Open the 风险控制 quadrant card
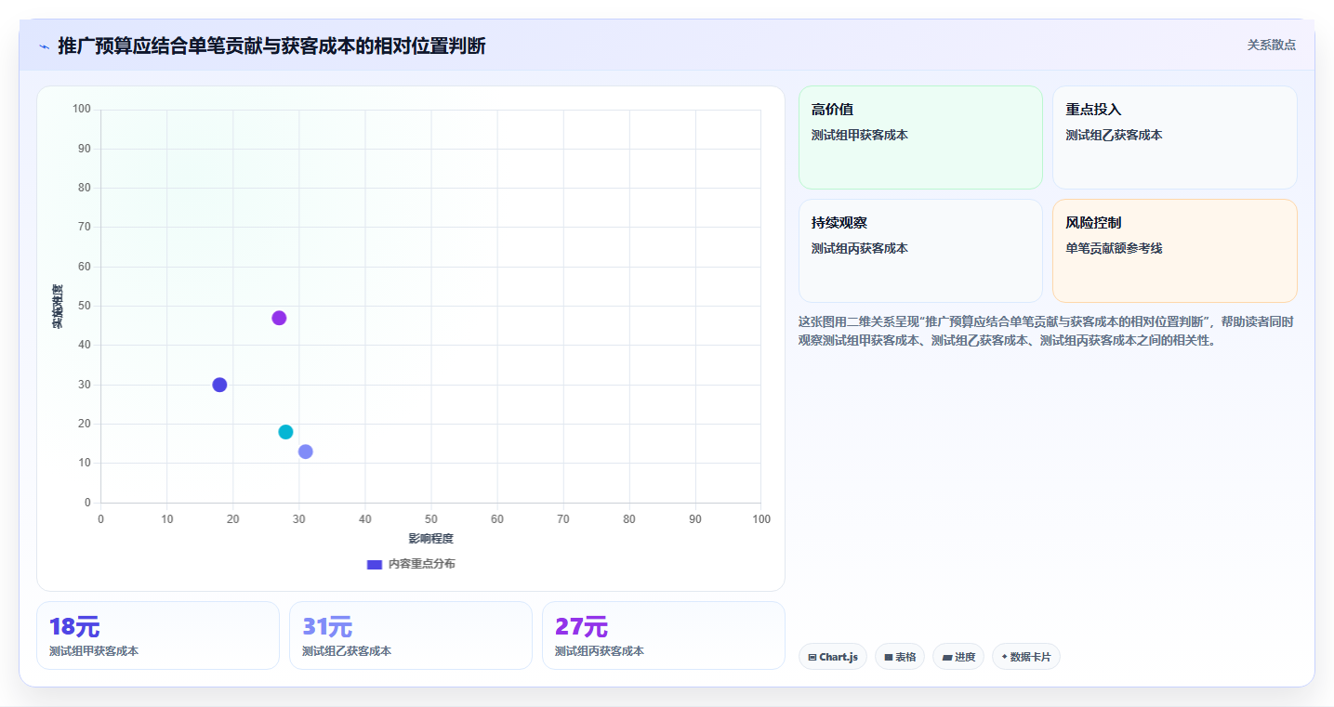 click(x=1174, y=251)
